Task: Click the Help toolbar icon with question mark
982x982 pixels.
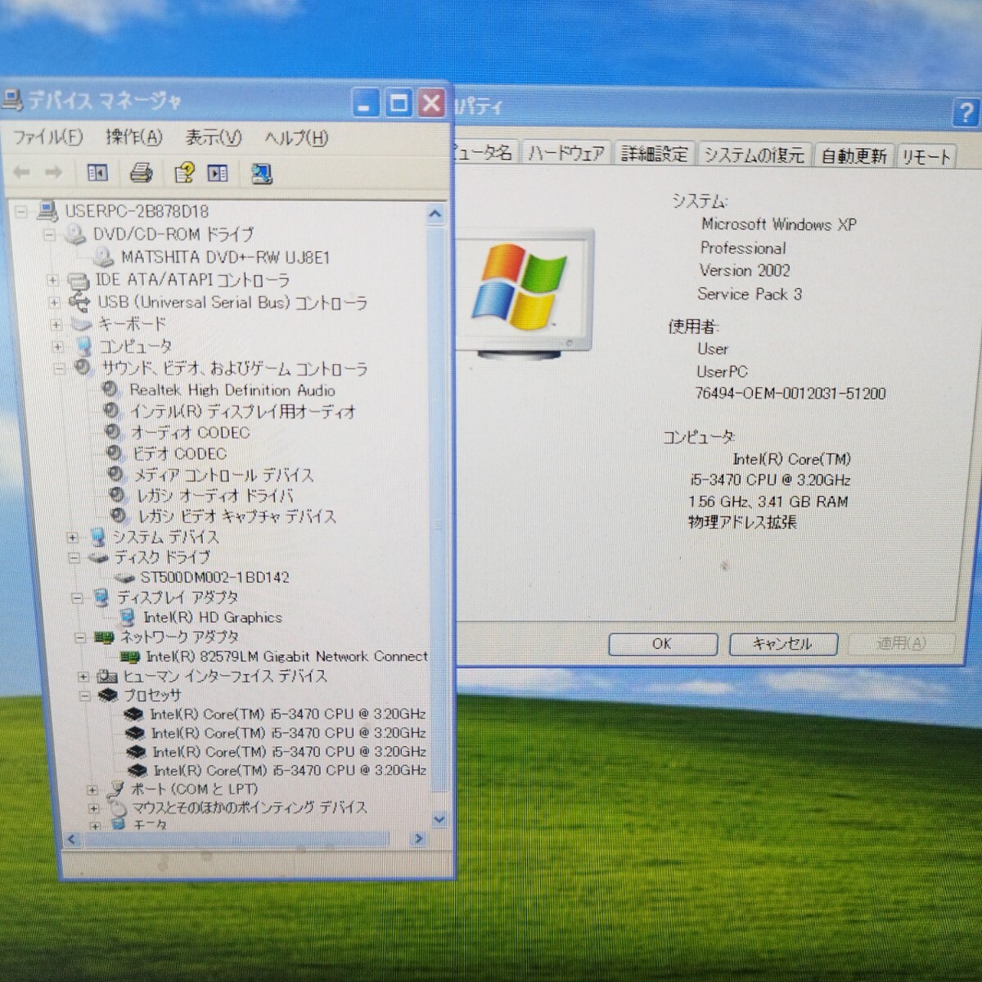Action: tap(184, 173)
